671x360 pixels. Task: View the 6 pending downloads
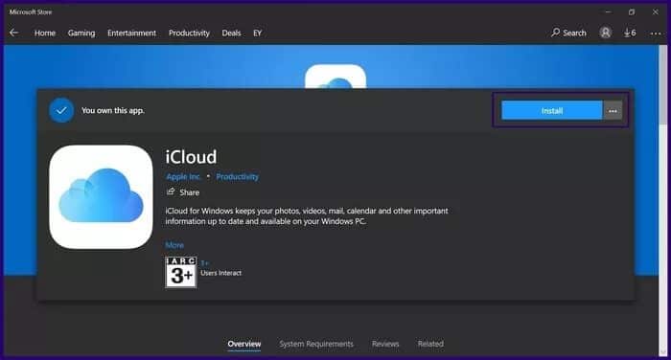click(x=630, y=33)
